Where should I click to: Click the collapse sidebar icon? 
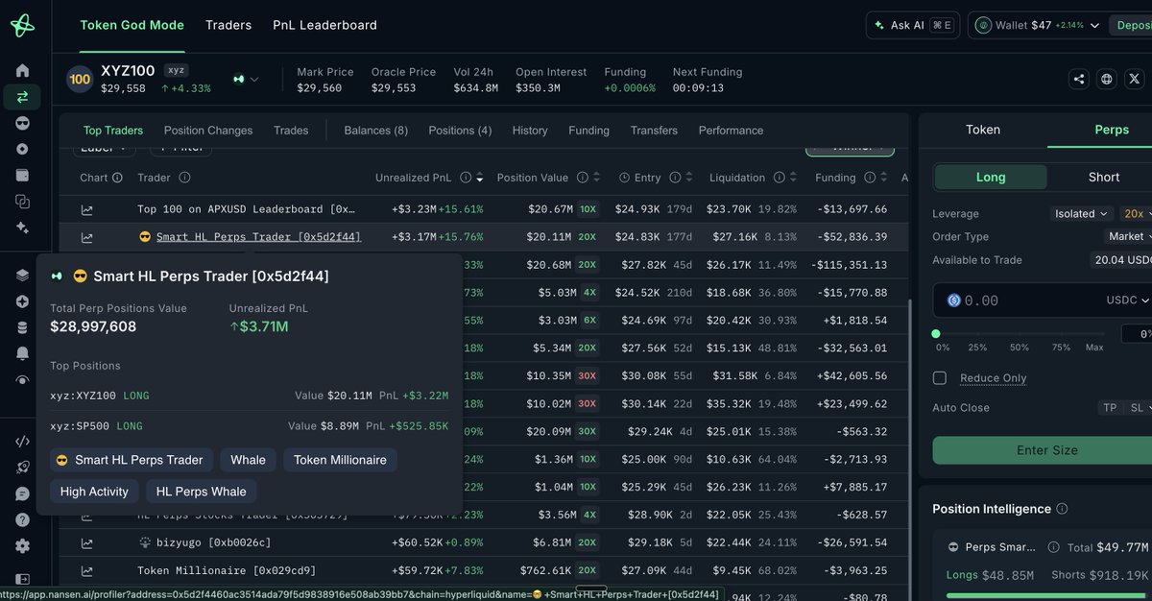[22, 579]
